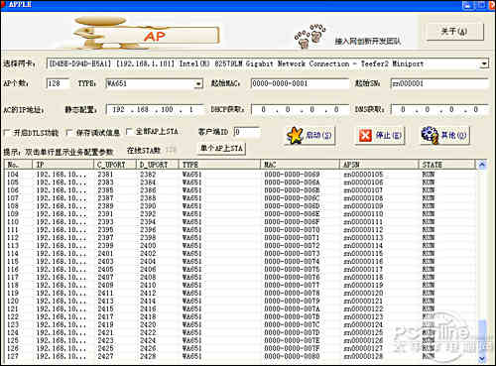Click C_UPORT value 2385

click(x=105, y=190)
